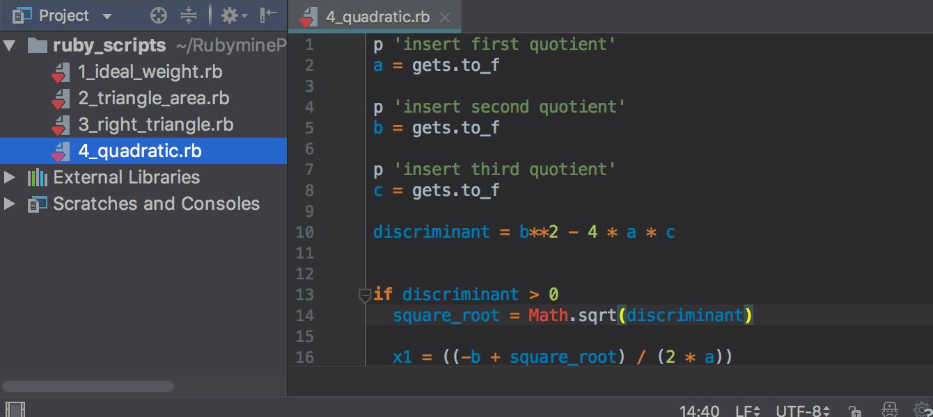
Task: Expand the External Libraries node
Action: point(10,178)
